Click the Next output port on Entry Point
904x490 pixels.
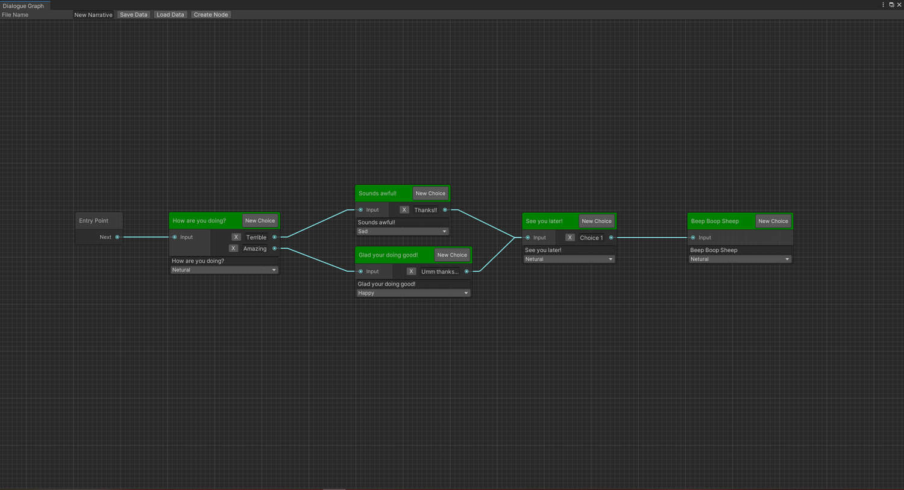point(118,237)
